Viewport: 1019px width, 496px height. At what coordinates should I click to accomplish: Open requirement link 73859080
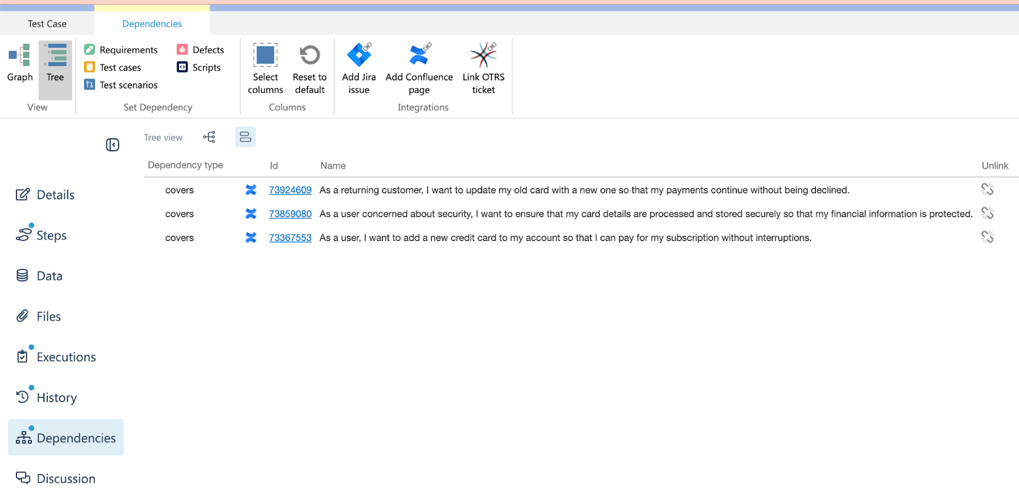point(290,214)
